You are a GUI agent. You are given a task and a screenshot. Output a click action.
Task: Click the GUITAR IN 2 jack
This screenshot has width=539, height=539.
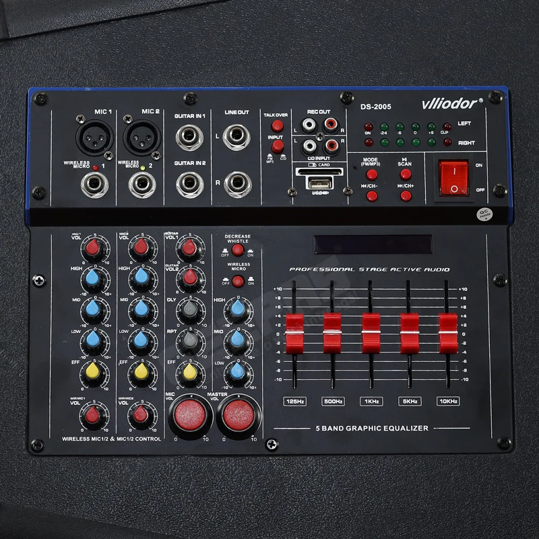click(189, 185)
